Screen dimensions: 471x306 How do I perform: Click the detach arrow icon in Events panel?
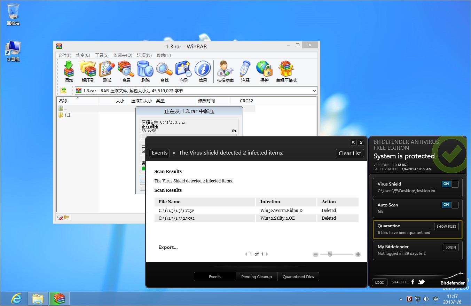click(354, 143)
